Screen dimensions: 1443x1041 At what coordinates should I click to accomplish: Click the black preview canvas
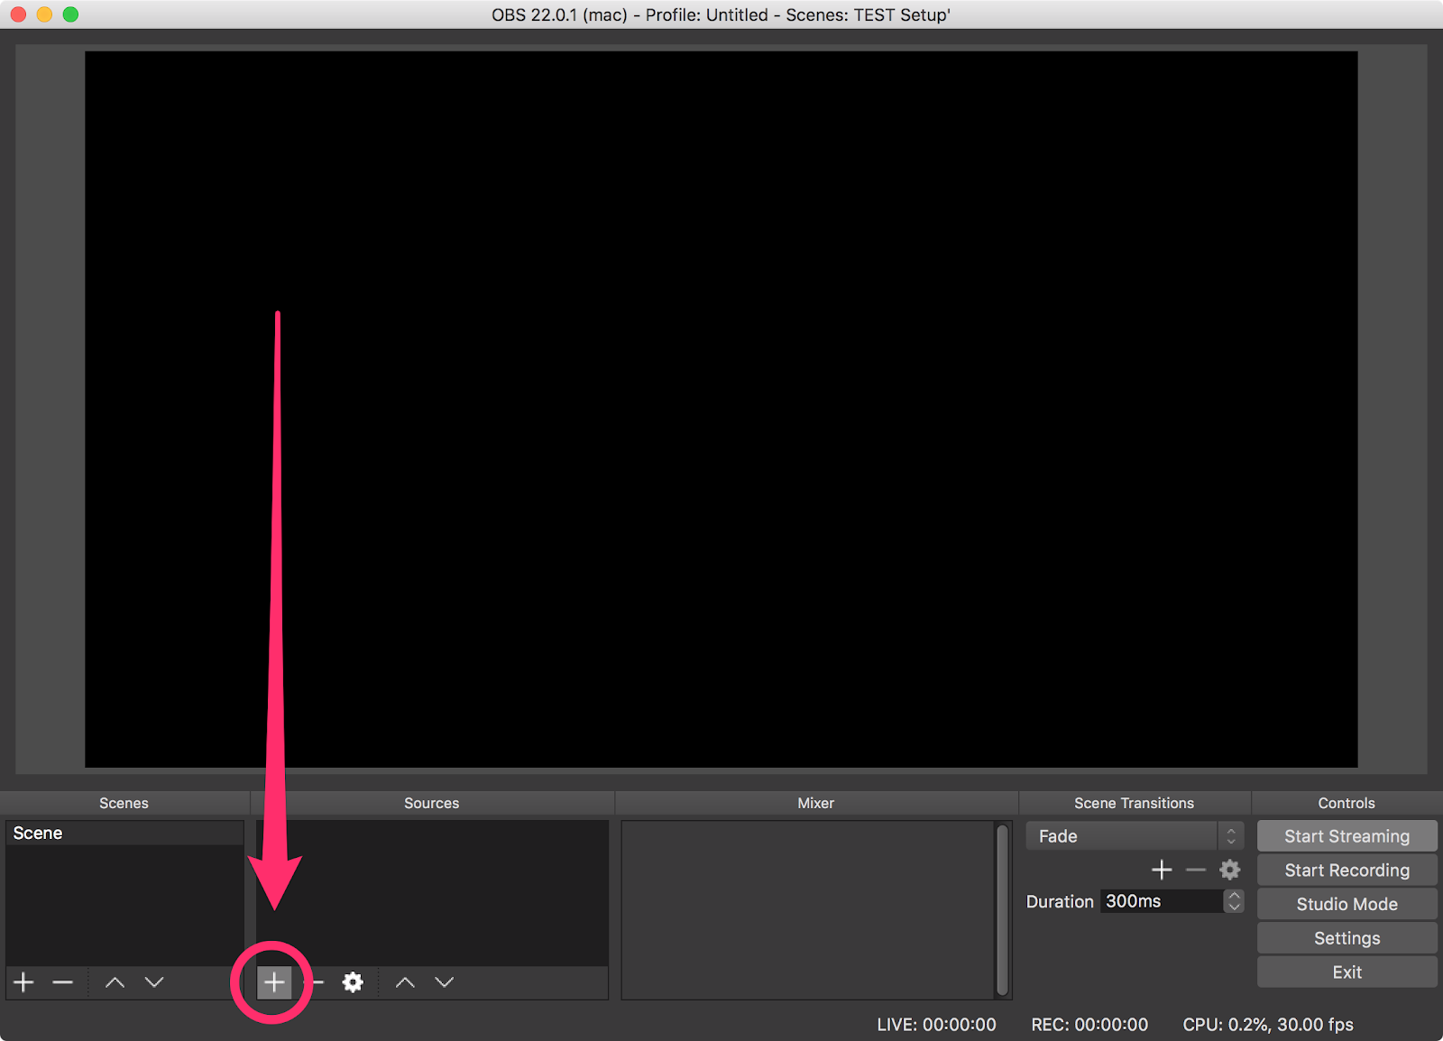[721, 410]
